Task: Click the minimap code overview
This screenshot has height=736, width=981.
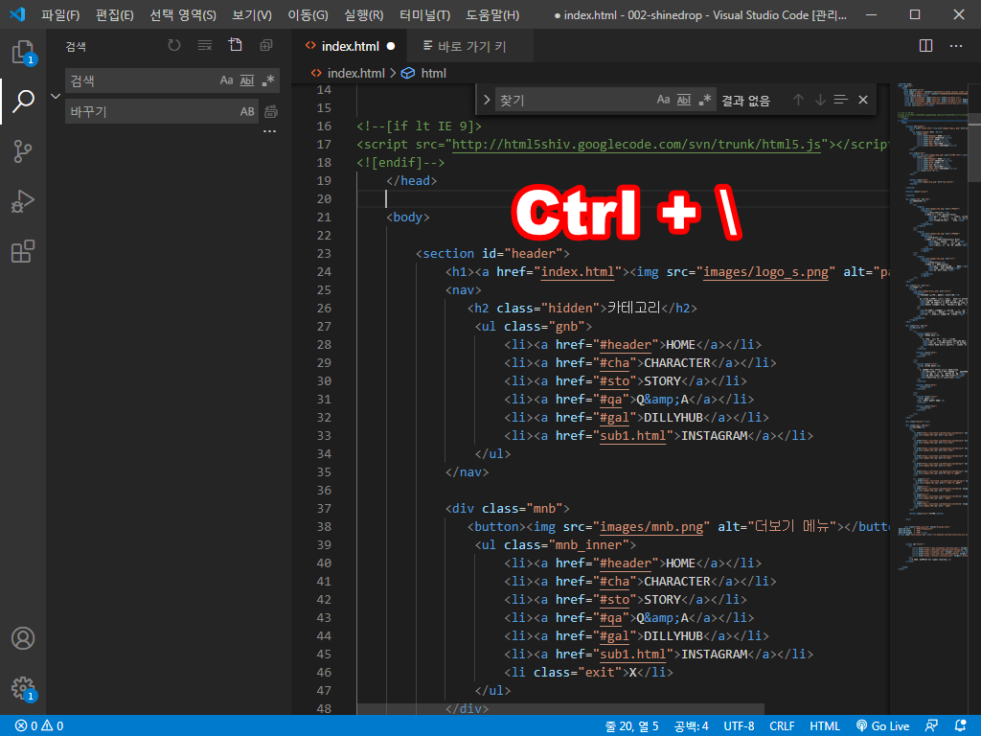Action: click(x=932, y=326)
